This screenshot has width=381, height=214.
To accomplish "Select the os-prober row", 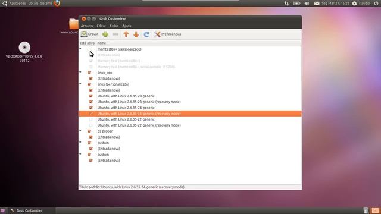I will point(190,131).
